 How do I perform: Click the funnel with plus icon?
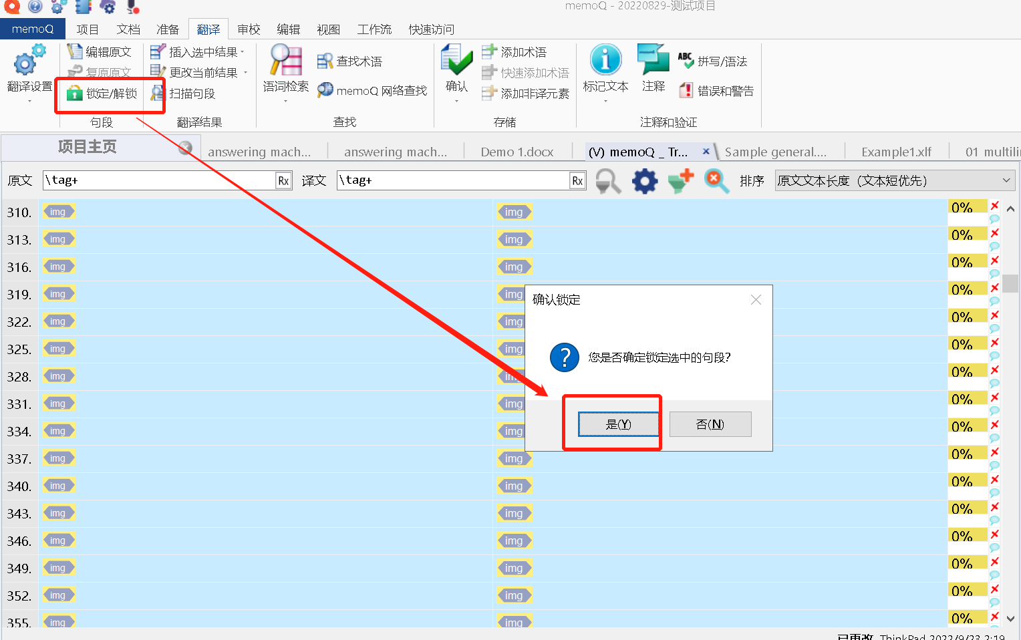681,180
